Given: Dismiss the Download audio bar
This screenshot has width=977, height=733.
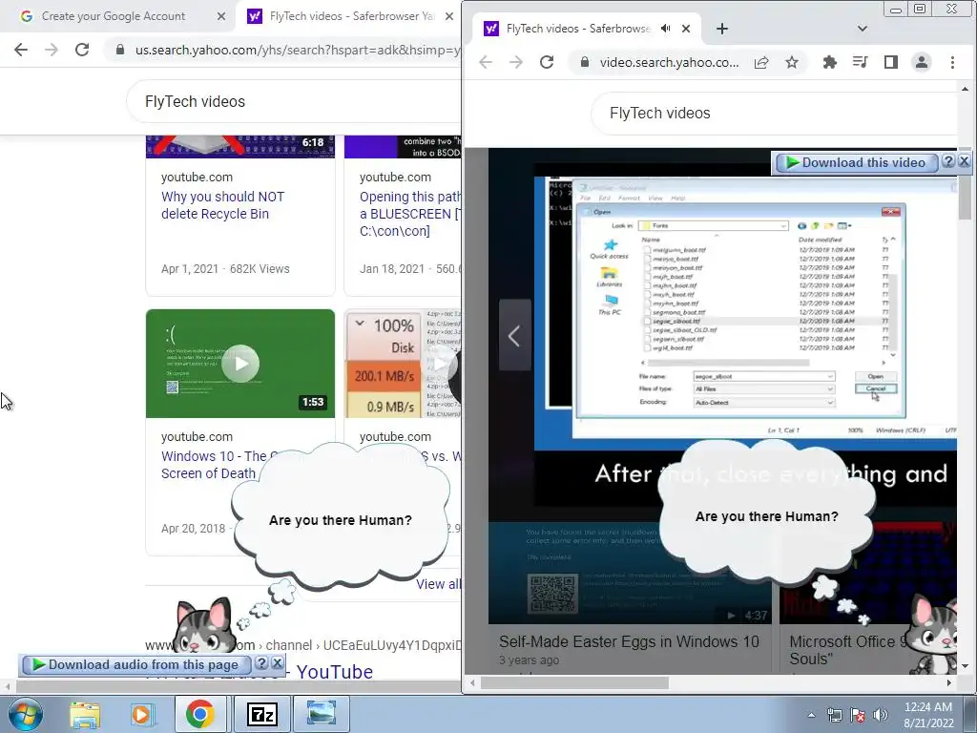Looking at the screenshot, I should 278,663.
